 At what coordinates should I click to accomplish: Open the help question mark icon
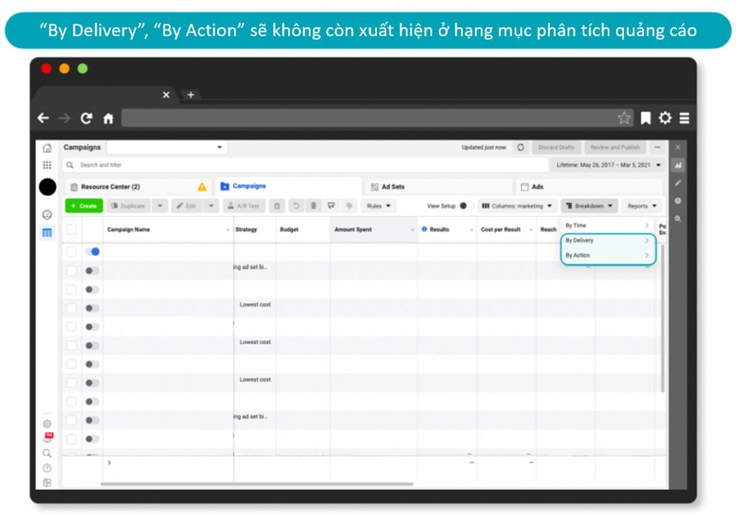[47, 468]
